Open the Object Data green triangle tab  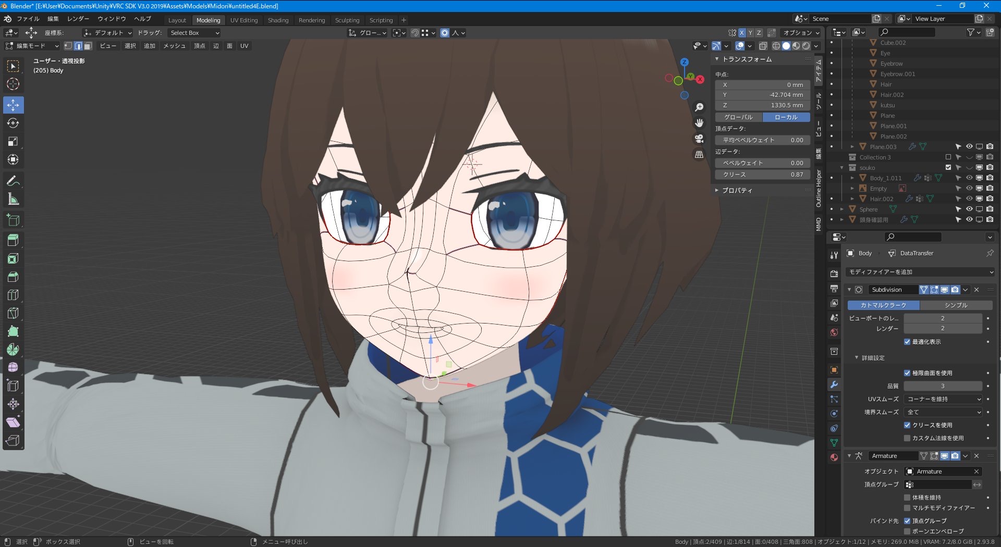point(834,443)
